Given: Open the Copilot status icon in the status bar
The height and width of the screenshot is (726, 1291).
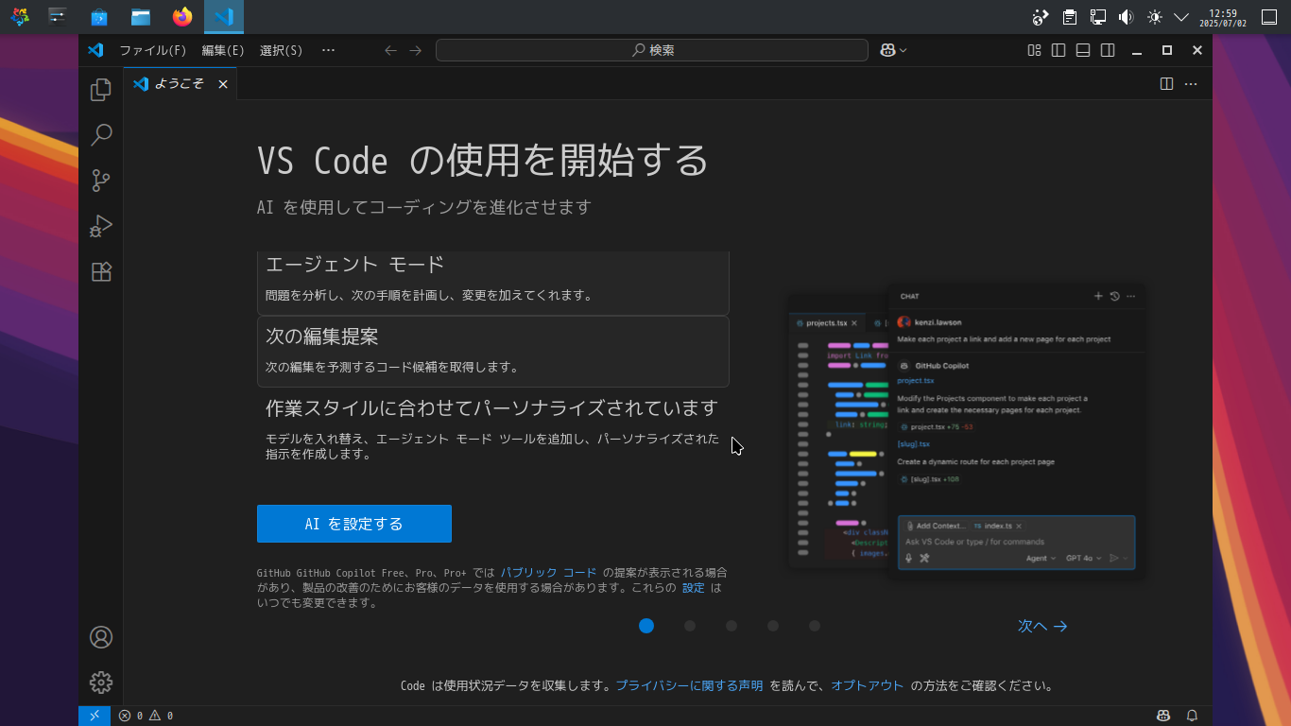Looking at the screenshot, I should (x=1164, y=716).
